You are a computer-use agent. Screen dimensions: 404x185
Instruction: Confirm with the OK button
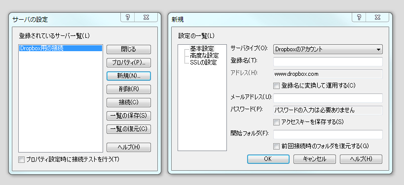coord(268,159)
